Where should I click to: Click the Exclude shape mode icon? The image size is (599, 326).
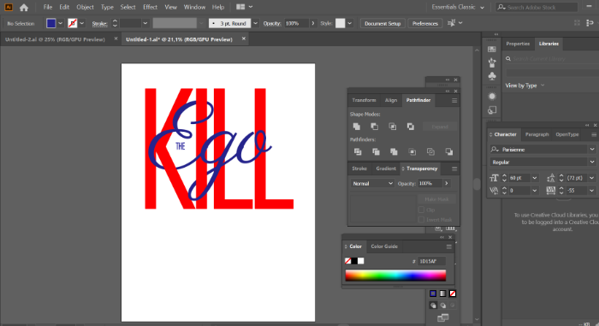410,127
